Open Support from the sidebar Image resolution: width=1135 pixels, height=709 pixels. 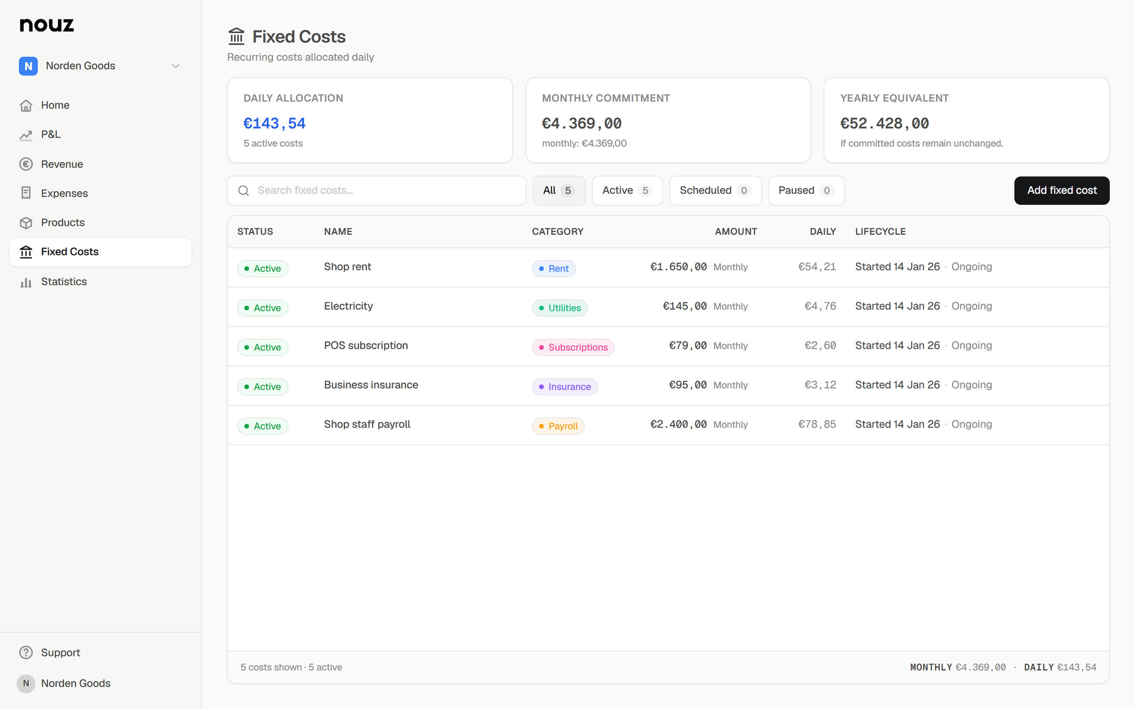[x=100, y=652]
